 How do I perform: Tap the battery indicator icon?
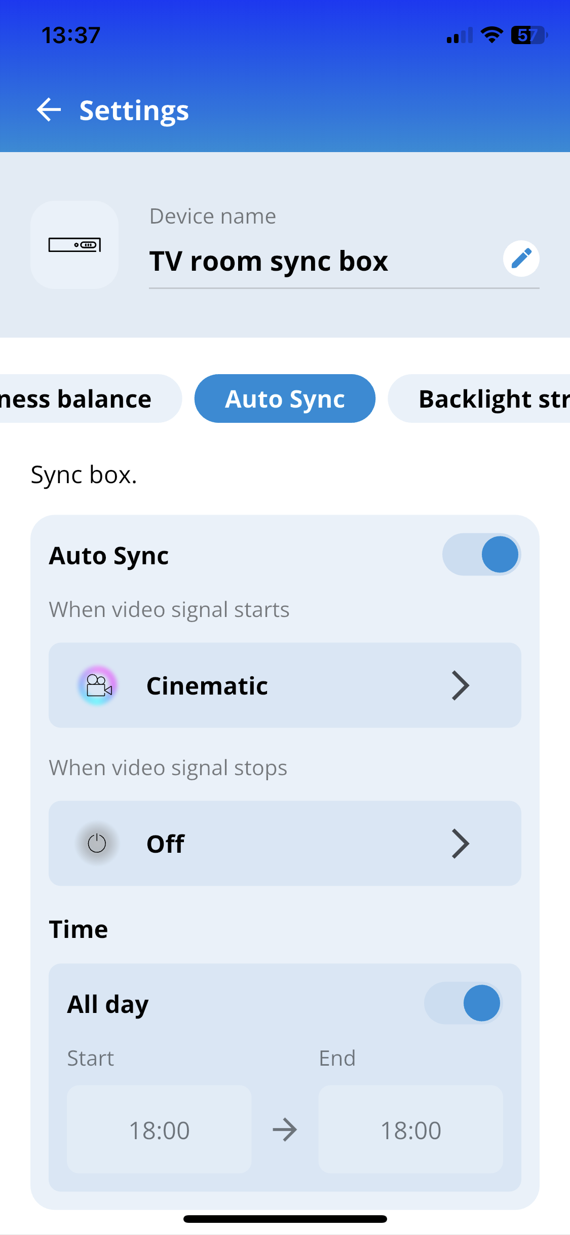(x=528, y=35)
